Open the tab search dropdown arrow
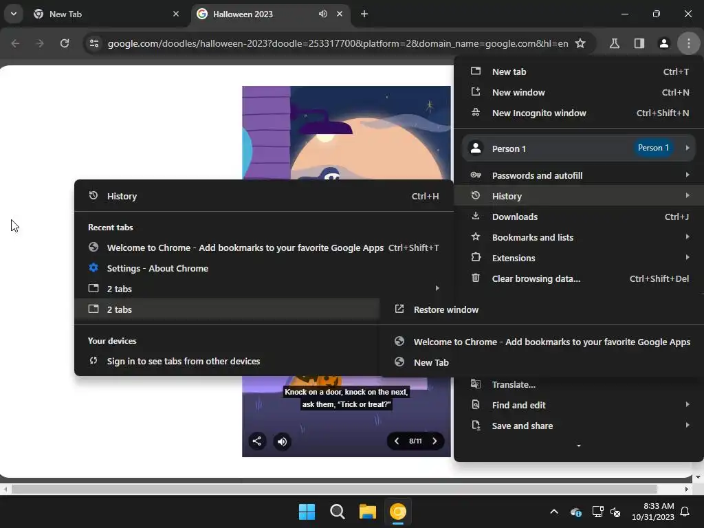Screen dimensions: 704x528 (14, 14)
